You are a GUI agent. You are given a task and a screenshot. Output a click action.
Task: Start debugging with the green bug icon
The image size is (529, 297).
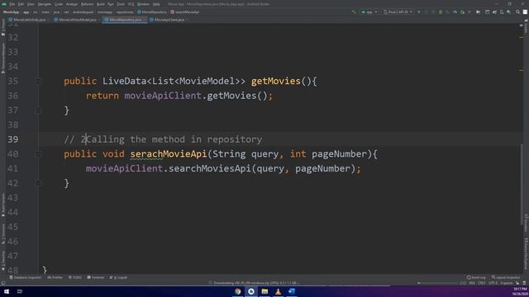point(441,12)
